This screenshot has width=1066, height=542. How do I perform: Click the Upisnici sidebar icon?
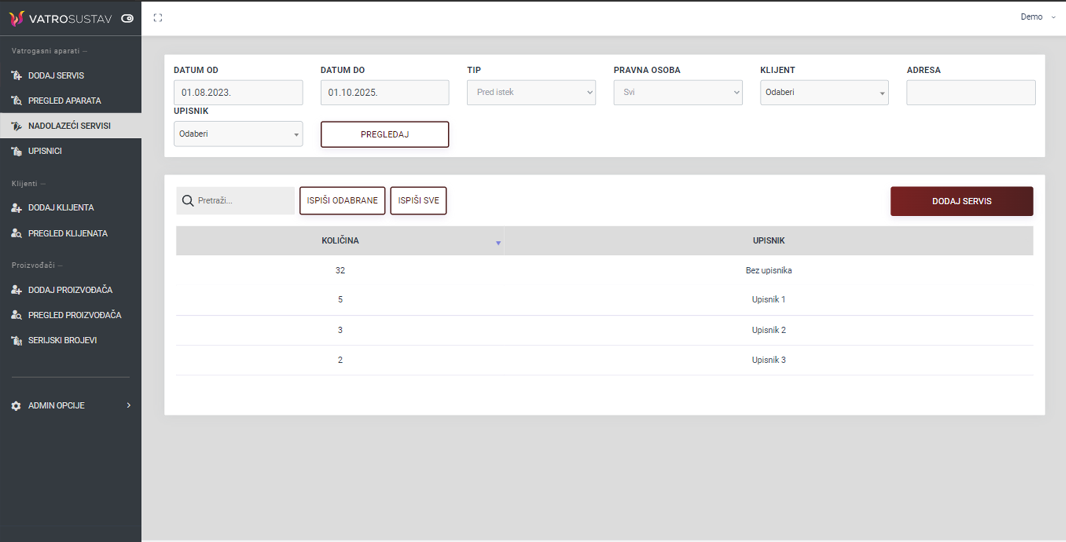coord(16,151)
